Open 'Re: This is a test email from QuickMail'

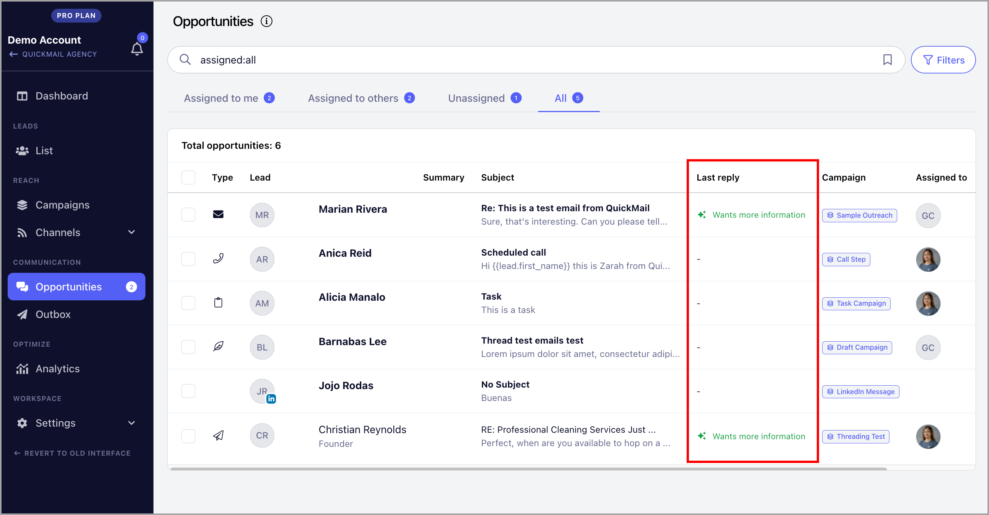[x=565, y=208]
